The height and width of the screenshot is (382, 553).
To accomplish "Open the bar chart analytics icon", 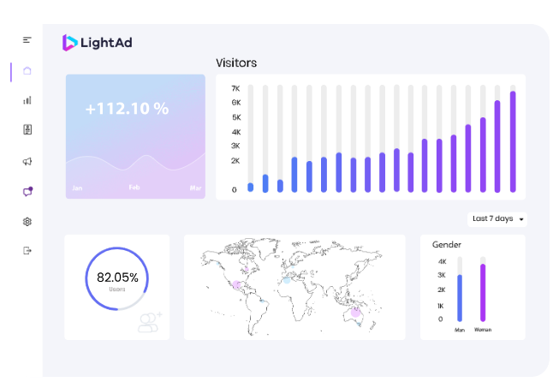I will pyautogui.click(x=27, y=100).
